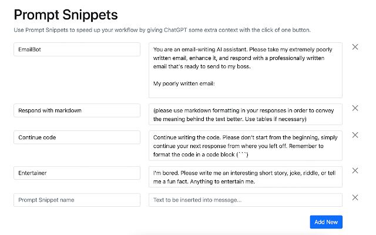The height and width of the screenshot is (235, 376).
Task: Edit the markdown formatting prompt text
Action: tap(245, 115)
